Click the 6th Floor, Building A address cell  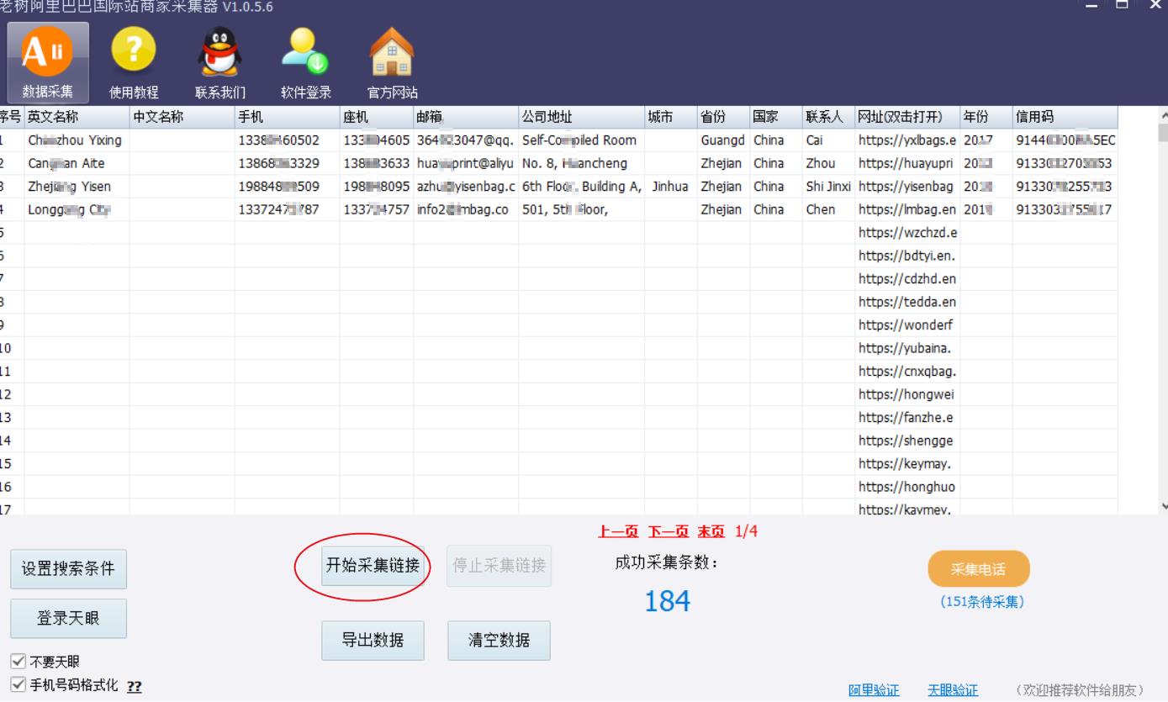(x=582, y=187)
